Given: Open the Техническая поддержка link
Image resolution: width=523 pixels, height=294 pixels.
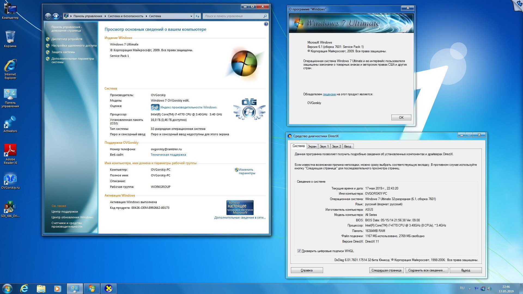Looking at the screenshot, I should pyautogui.click(x=168, y=155).
